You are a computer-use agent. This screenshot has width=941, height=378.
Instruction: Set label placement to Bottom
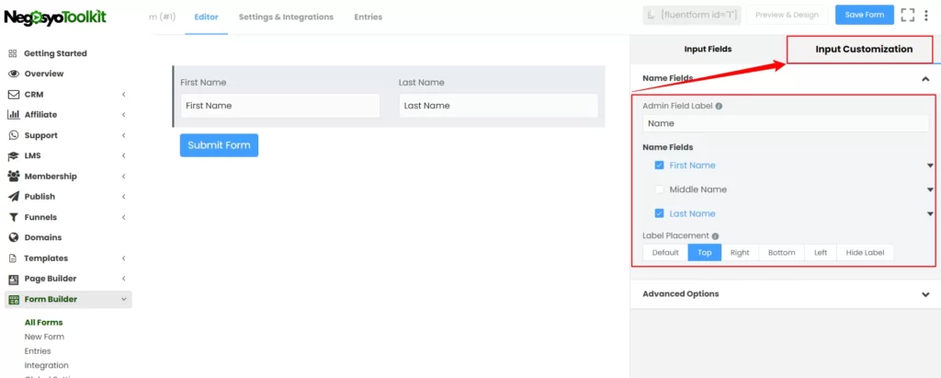[781, 252]
